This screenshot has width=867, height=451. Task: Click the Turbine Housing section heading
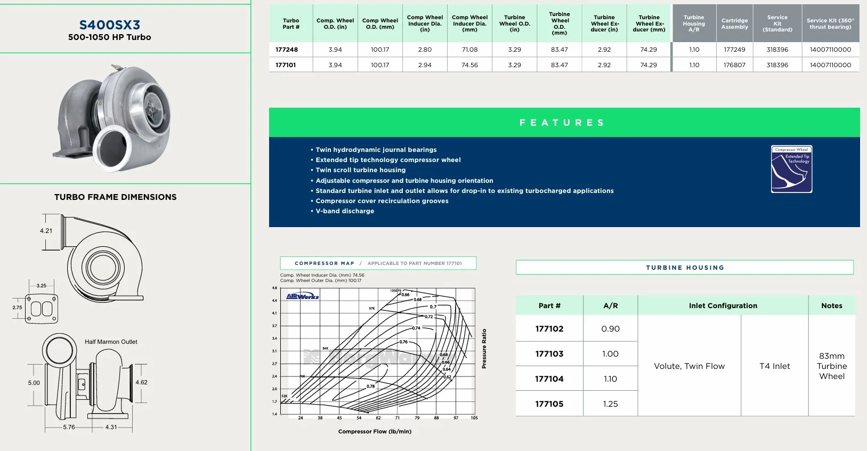(685, 268)
